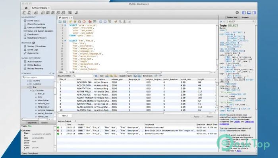The image size is (278, 158).
Task: Click the Apply button under result grid
Action: [197, 117]
